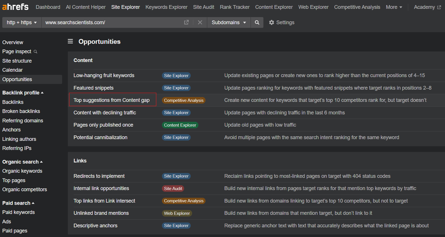
Task: Open Top pages report
Action: tap(14, 180)
